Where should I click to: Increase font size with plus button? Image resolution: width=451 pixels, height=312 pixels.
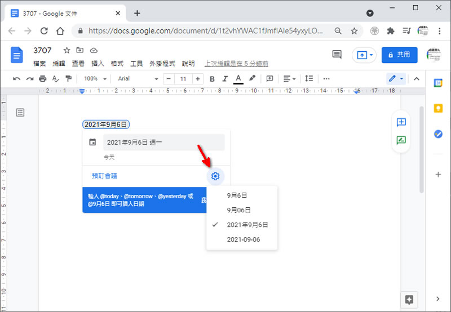[198, 79]
